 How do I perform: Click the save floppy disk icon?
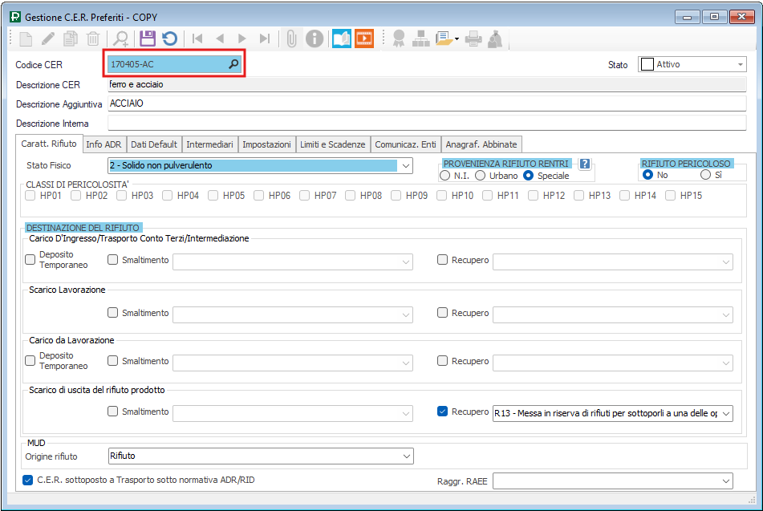click(148, 38)
